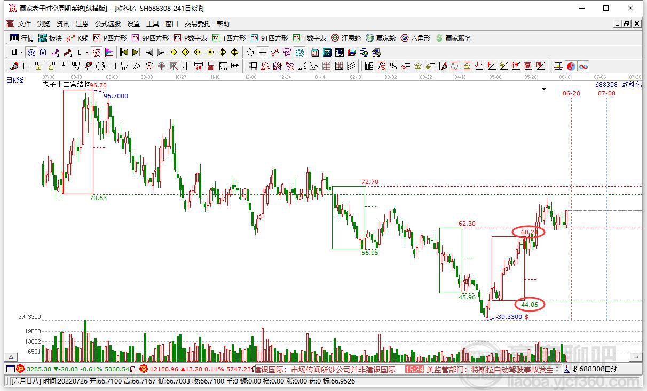647x391 pixels.
Task: Click right arrow beside volume panel
Action: click(x=636, y=357)
